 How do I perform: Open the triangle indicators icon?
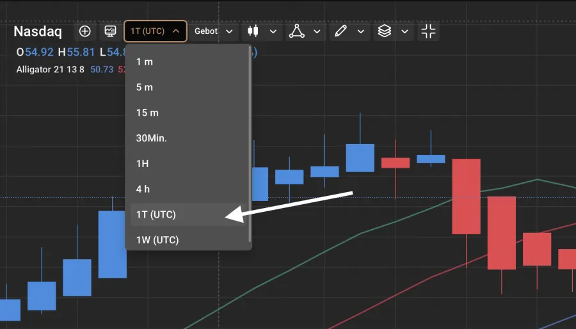(x=296, y=31)
